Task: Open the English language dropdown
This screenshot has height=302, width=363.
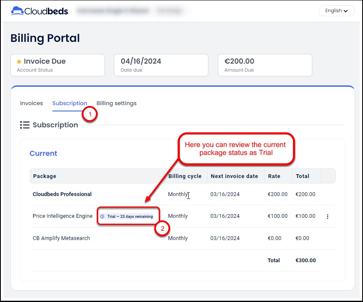Action: pyautogui.click(x=337, y=11)
